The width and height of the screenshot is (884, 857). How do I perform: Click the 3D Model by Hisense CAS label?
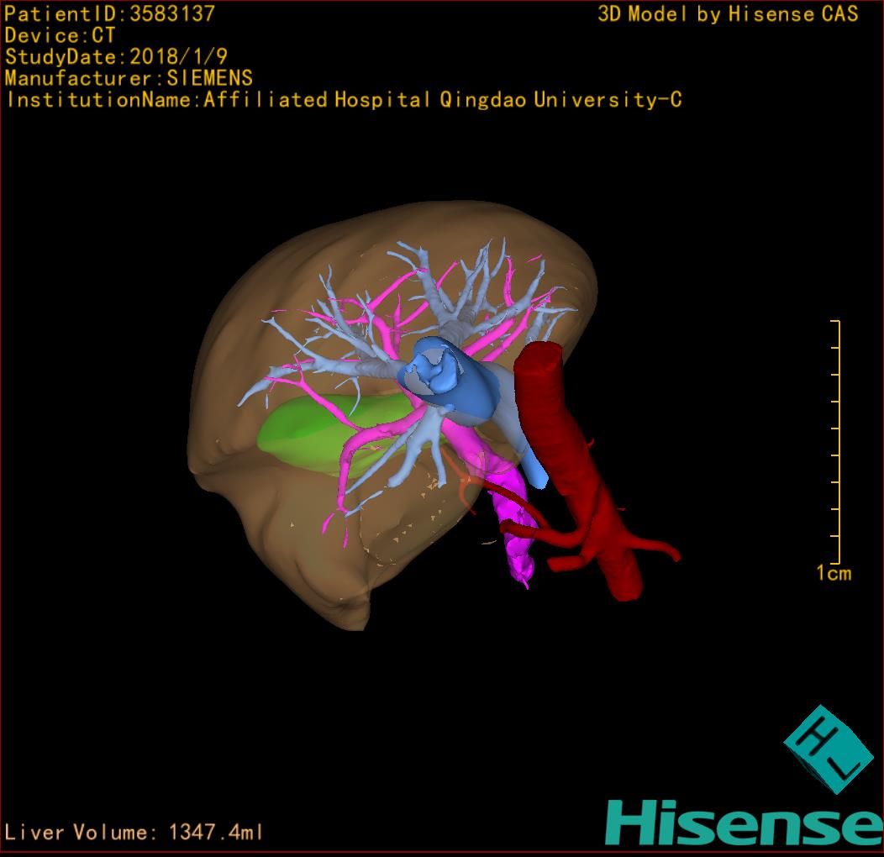pos(728,14)
